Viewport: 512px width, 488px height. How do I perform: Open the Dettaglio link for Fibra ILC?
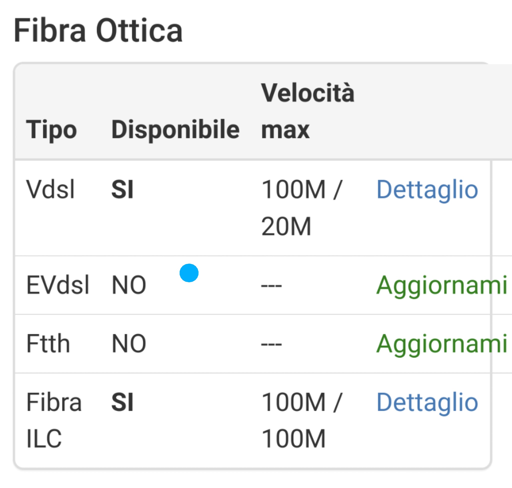pos(427,402)
